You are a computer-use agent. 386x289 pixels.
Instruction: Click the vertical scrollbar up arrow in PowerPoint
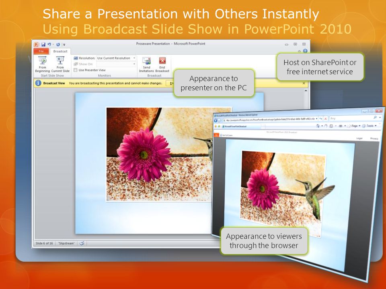point(306,91)
